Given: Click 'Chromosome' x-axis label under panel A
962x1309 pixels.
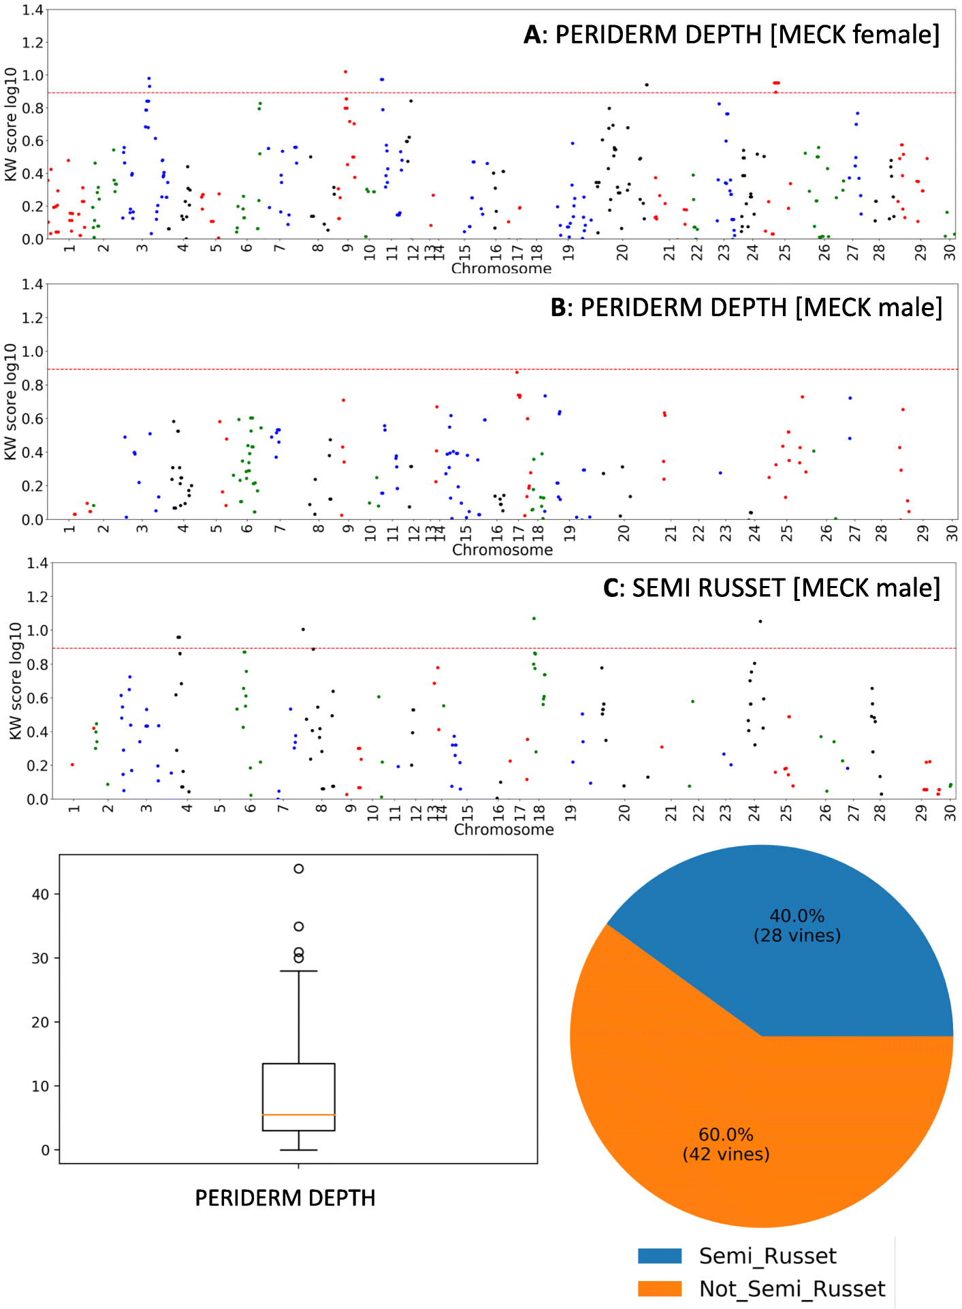Looking at the screenshot, I should coord(502,268).
